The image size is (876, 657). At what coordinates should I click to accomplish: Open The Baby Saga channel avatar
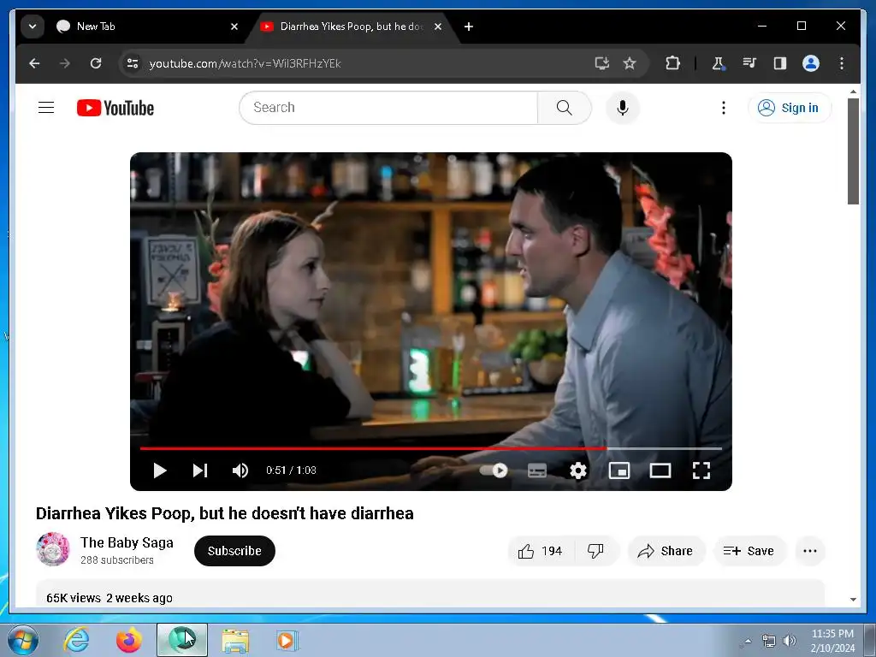coord(52,549)
